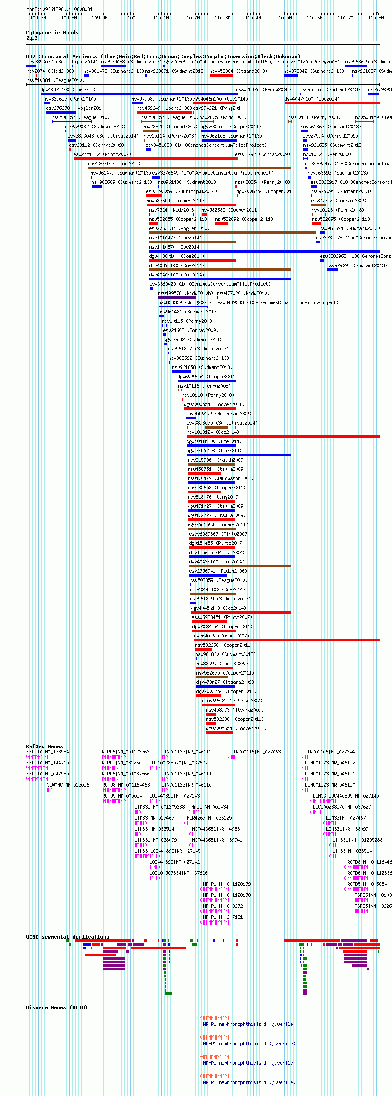Click gene SEPT10|NM_178584
Screen dimensions: 392x1096
tap(48, 752)
